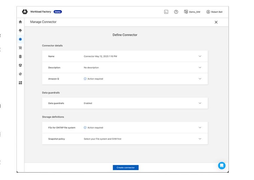Screen dimensions: 254x180
Task: Select the highlighted blue chip sidebar icon
Action: (x=20, y=39)
